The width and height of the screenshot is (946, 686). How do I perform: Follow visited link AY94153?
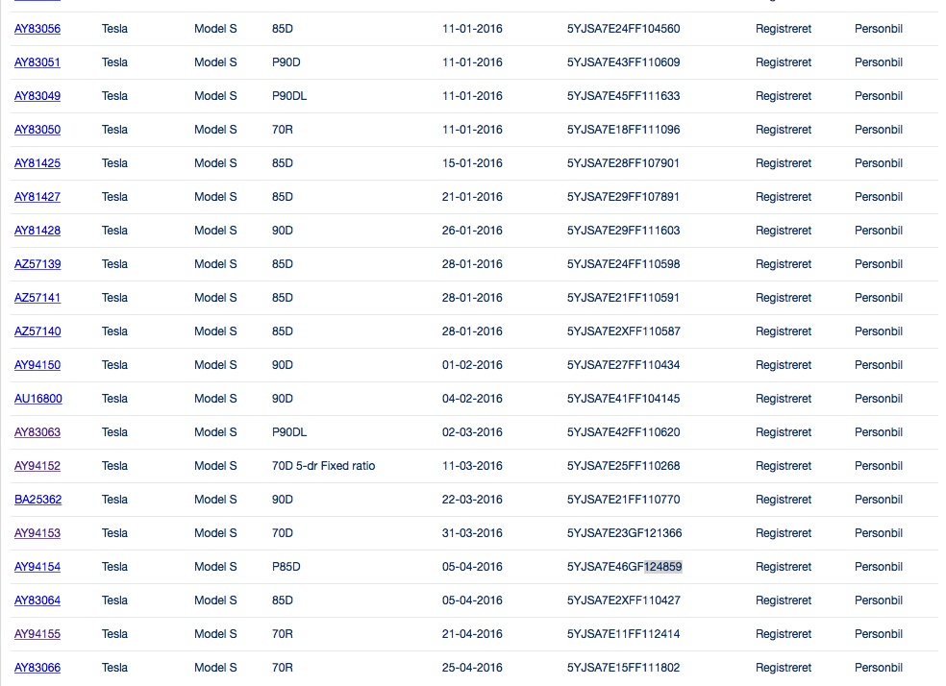point(37,533)
